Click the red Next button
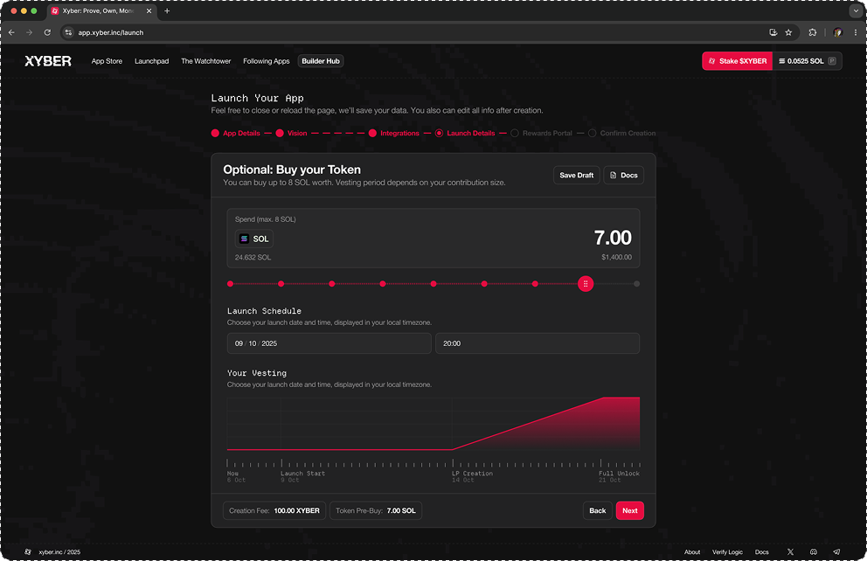The height and width of the screenshot is (561, 867). pyautogui.click(x=629, y=510)
